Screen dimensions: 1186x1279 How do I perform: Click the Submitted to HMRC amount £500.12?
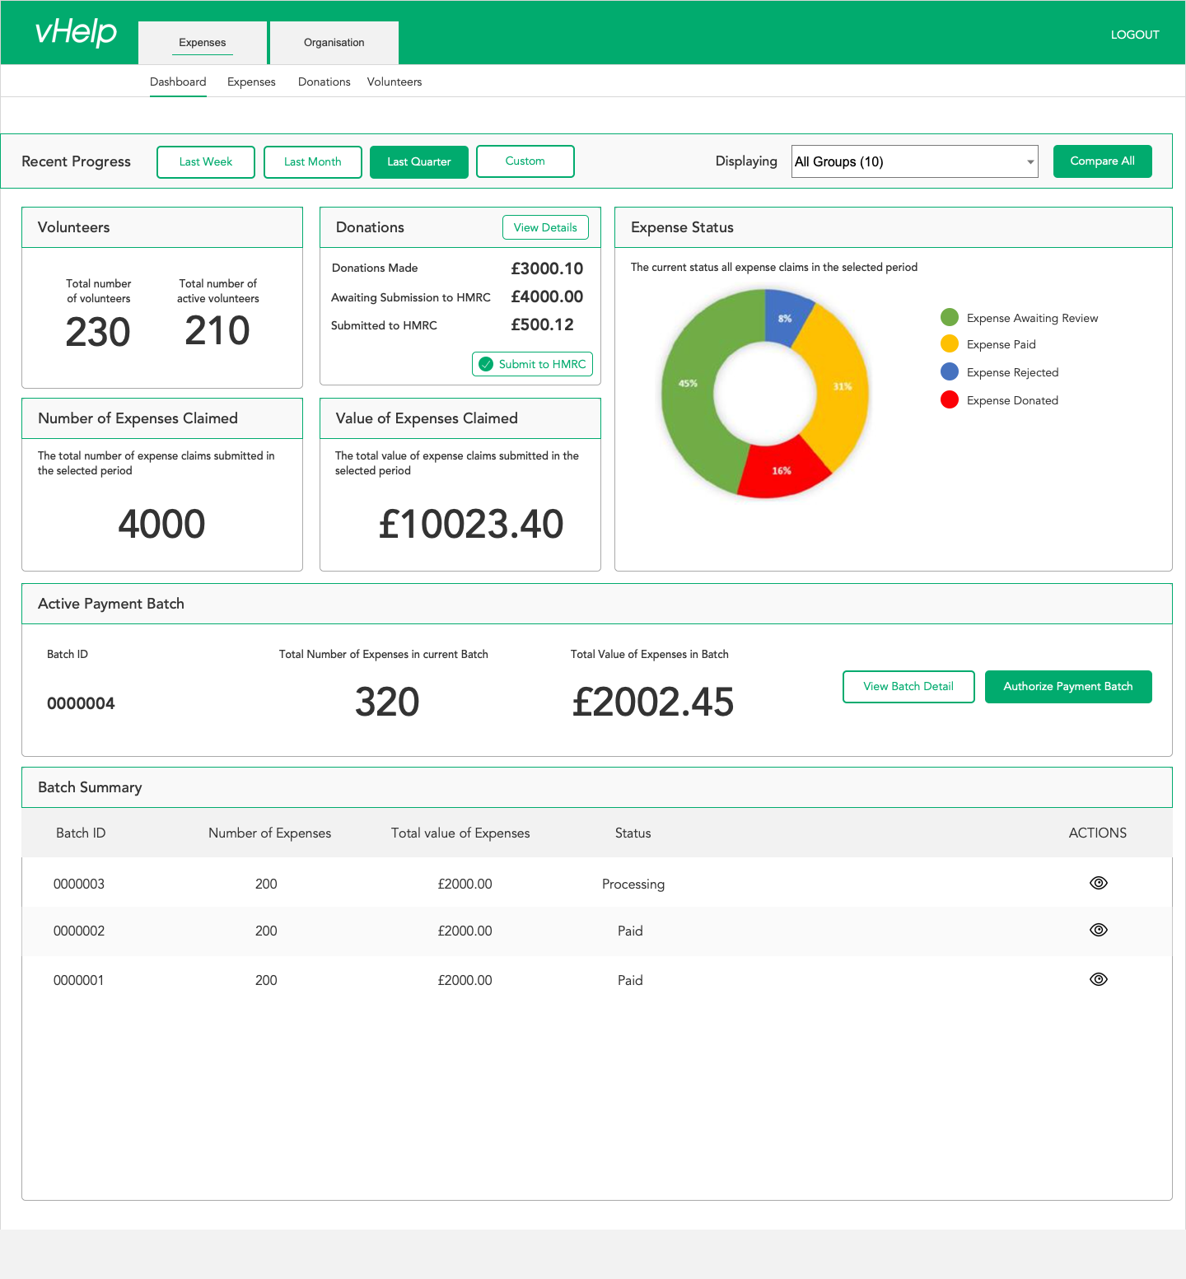coord(542,324)
